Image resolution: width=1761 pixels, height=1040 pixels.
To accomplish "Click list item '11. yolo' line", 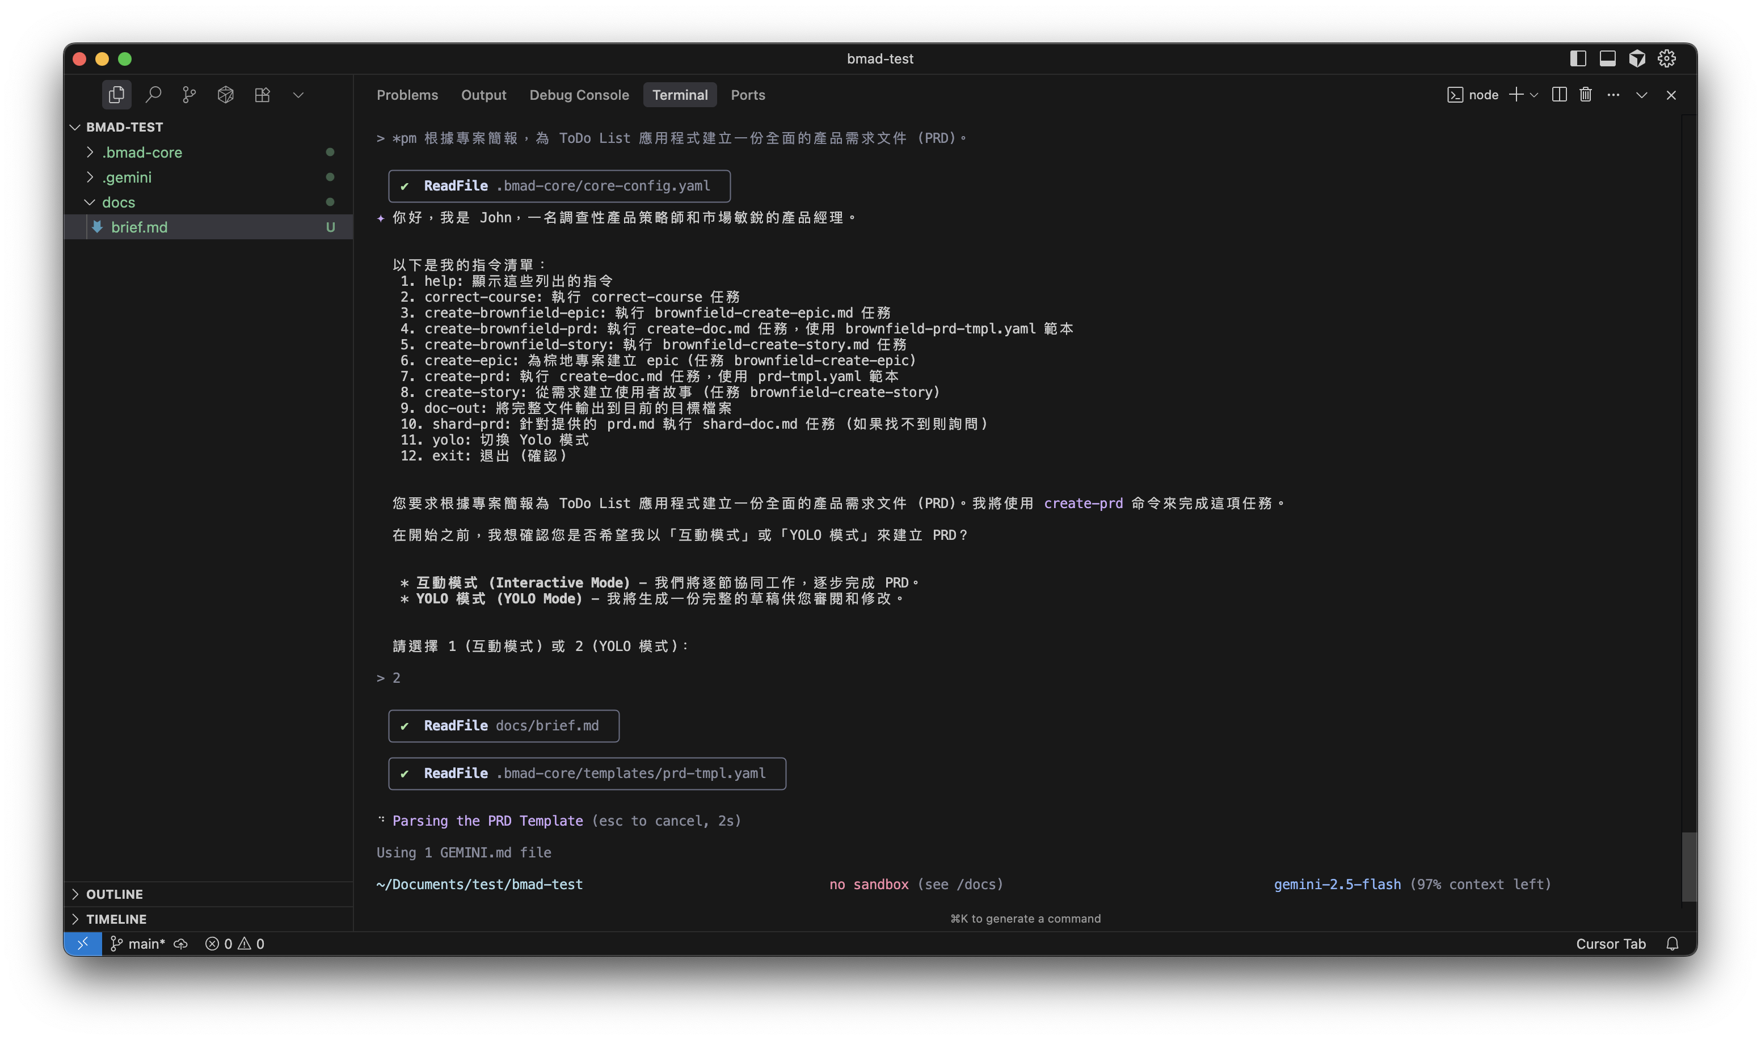I will click(494, 440).
